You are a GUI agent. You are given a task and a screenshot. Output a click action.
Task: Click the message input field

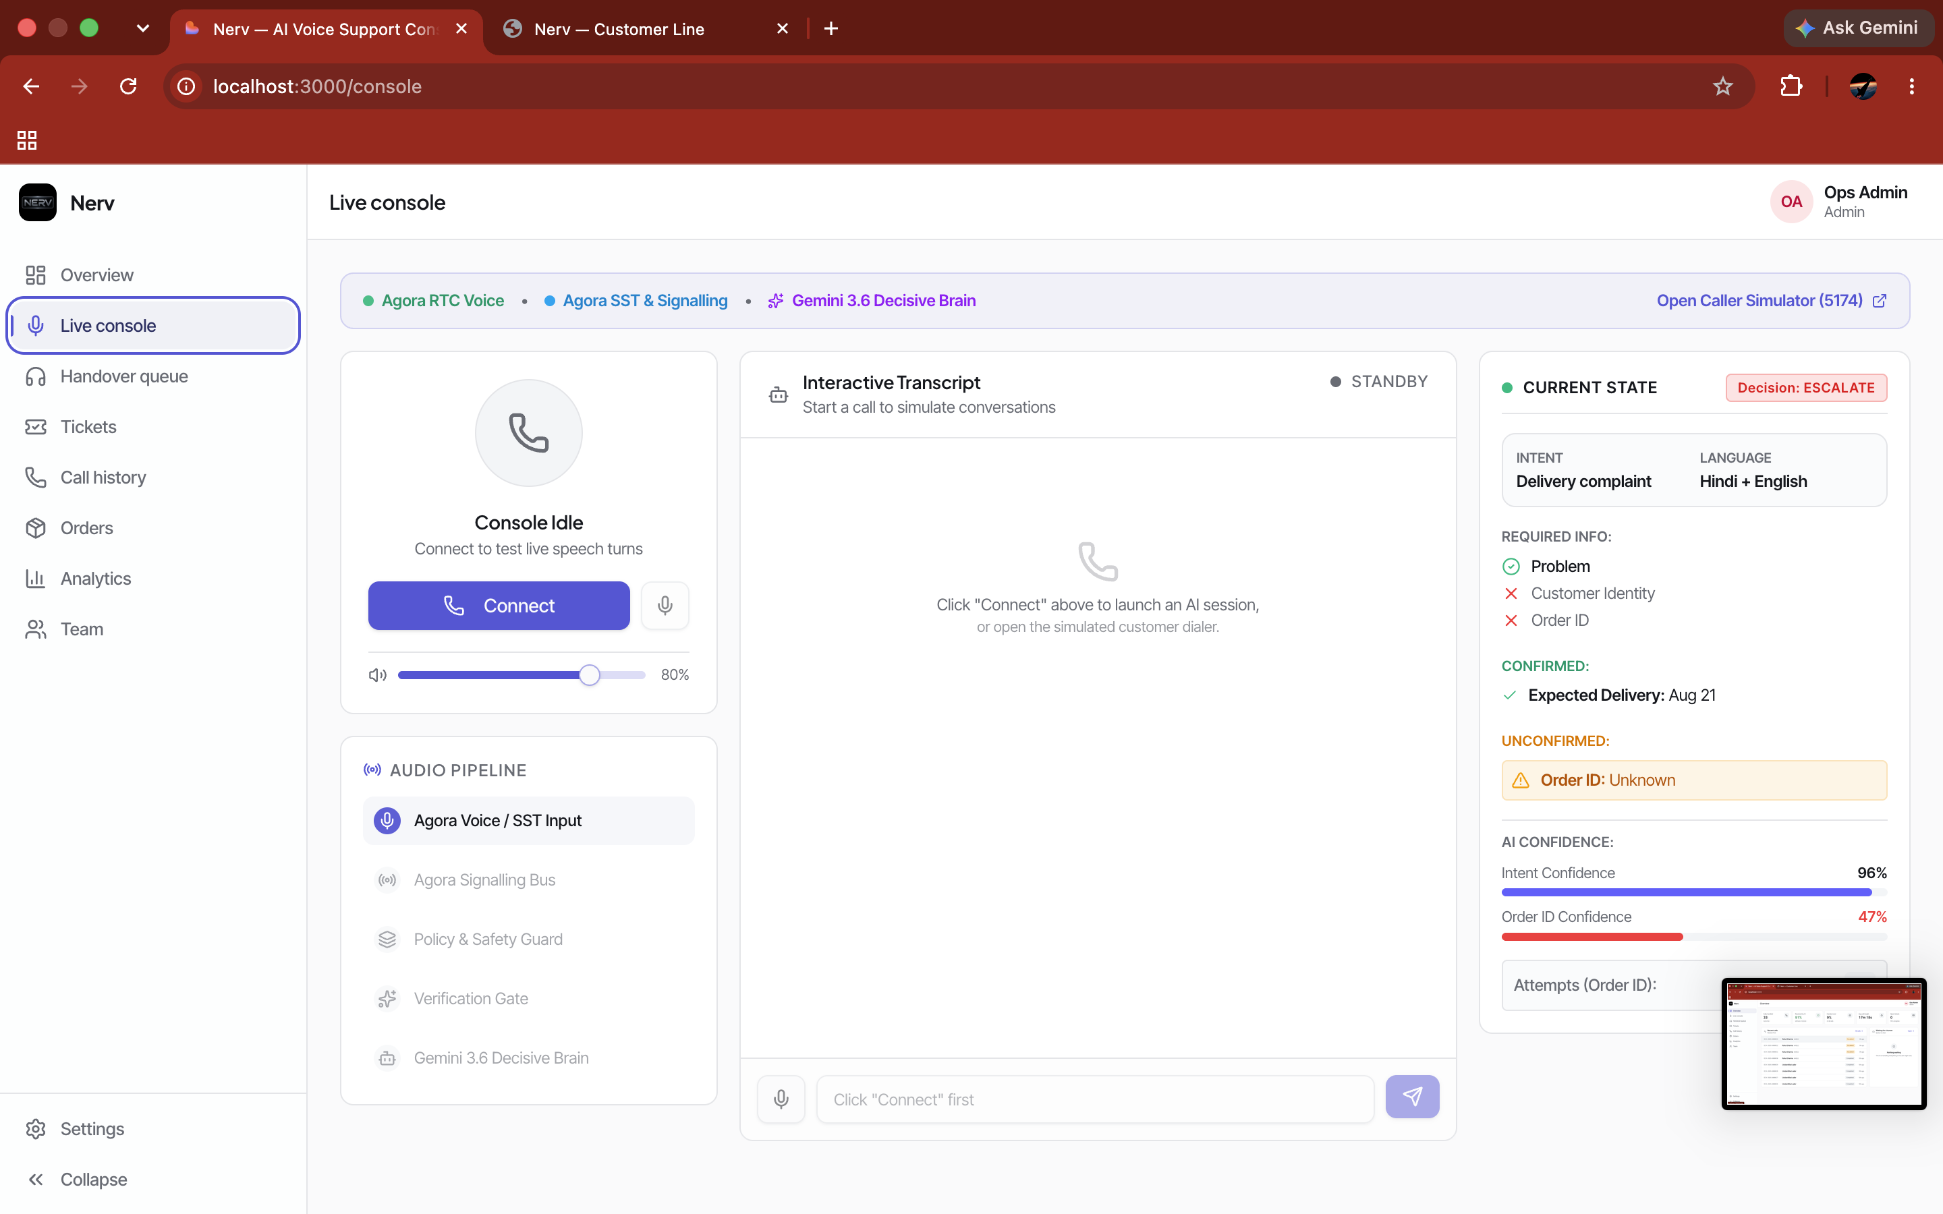tap(1095, 1099)
